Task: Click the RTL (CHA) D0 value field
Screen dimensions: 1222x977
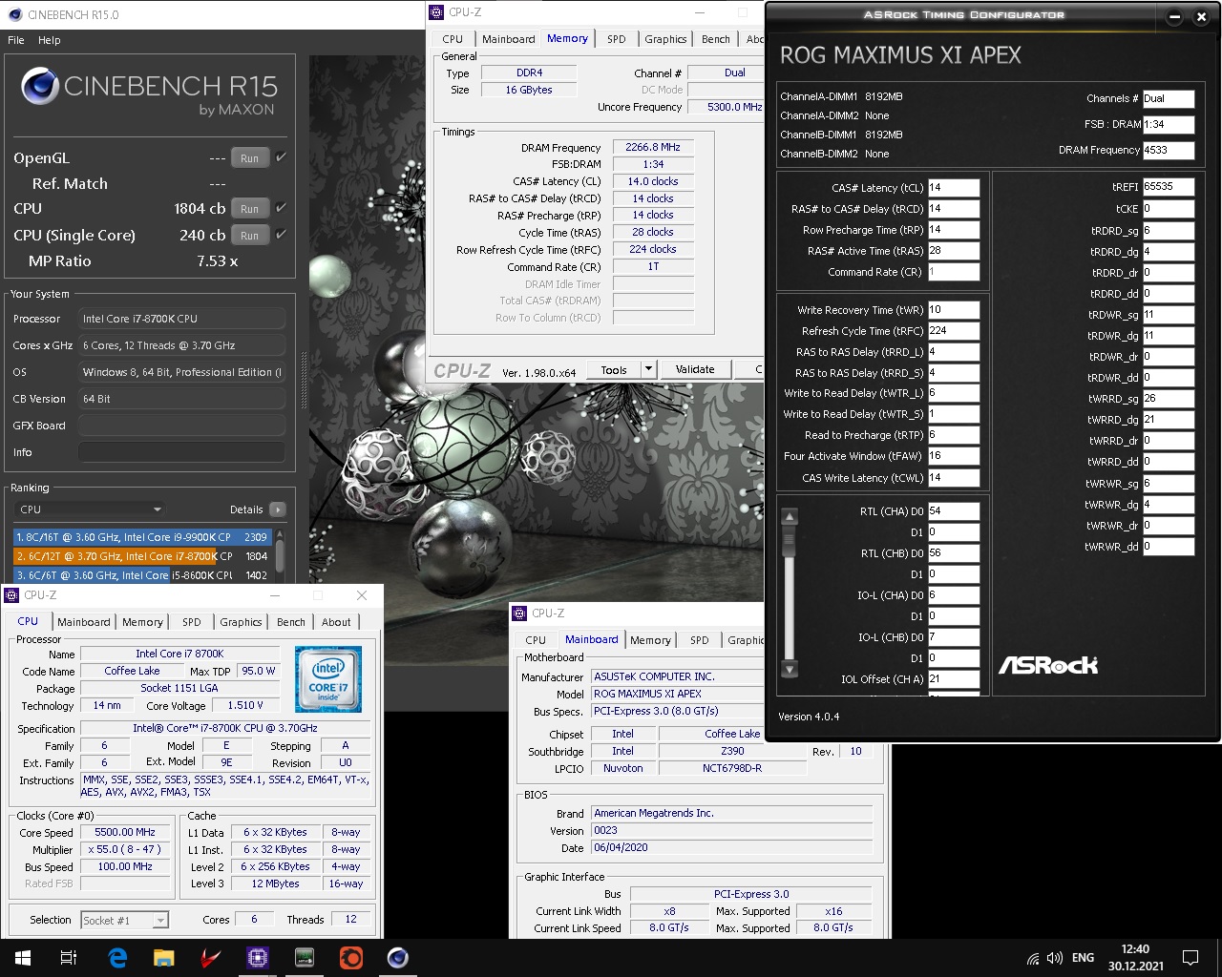Action: [954, 511]
